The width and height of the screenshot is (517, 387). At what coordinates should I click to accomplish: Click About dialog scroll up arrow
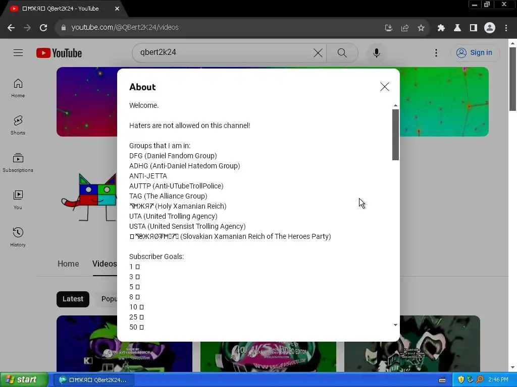395,106
